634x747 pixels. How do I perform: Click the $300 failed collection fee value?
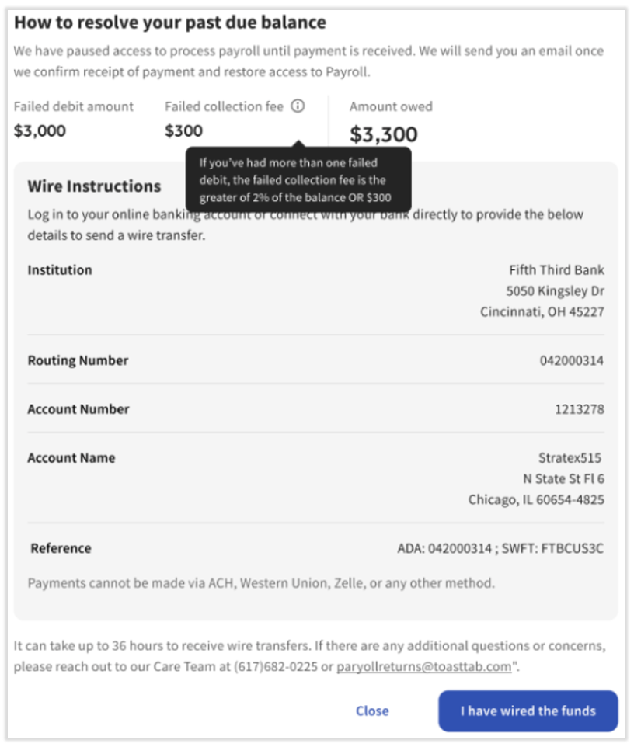[183, 130]
